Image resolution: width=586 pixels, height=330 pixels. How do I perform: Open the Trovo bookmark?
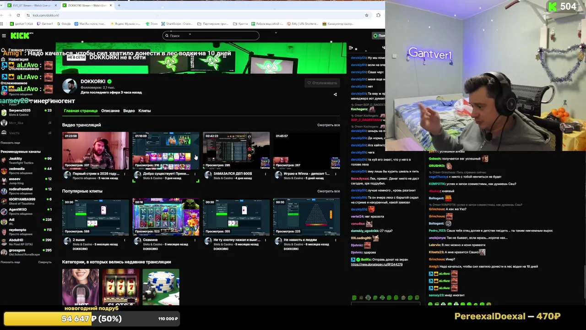tap(152, 24)
